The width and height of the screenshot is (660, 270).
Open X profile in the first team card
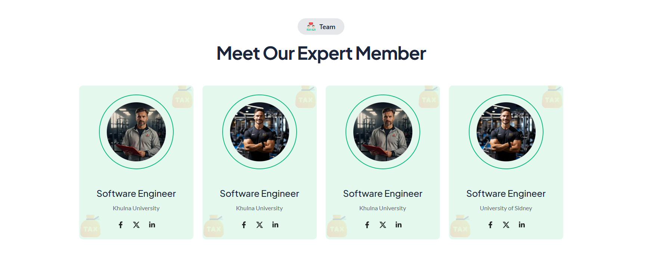[136, 225]
